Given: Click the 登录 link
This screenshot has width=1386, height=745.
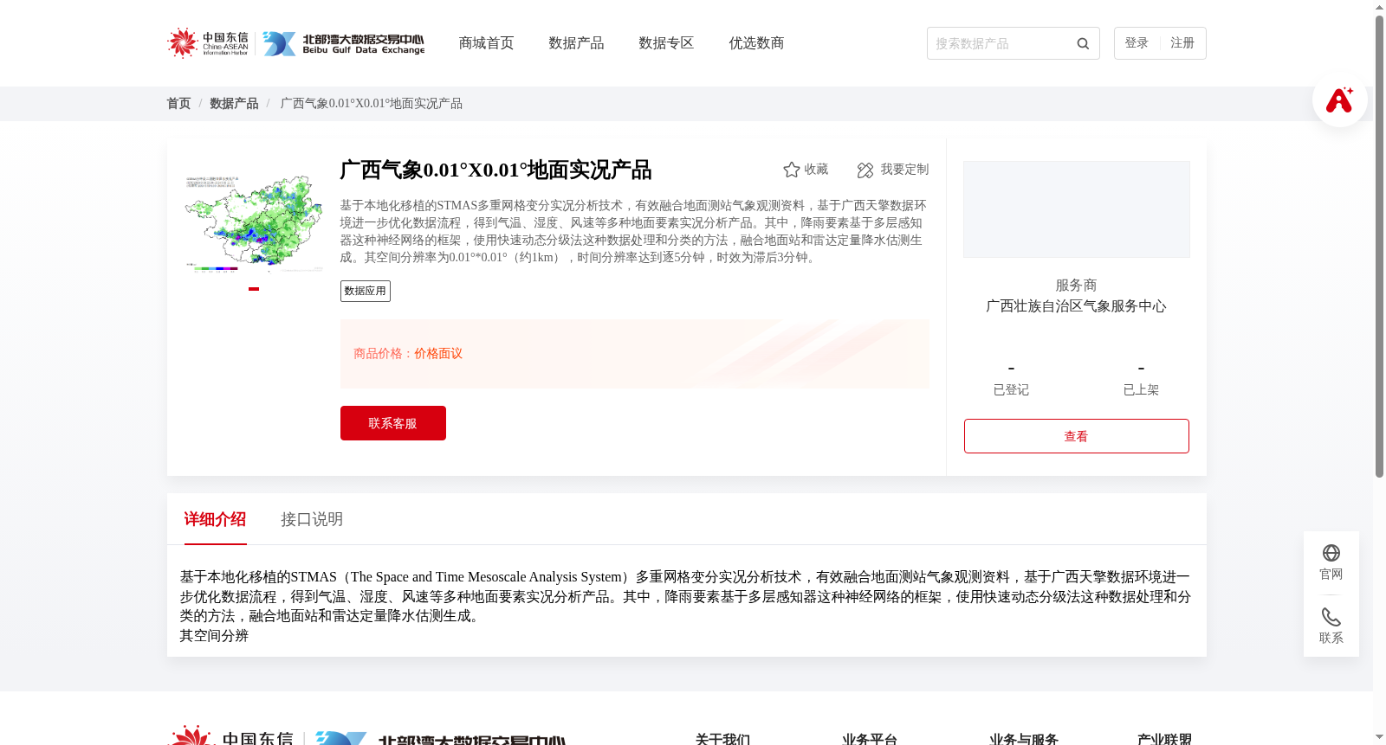Looking at the screenshot, I should point(1137,43).
